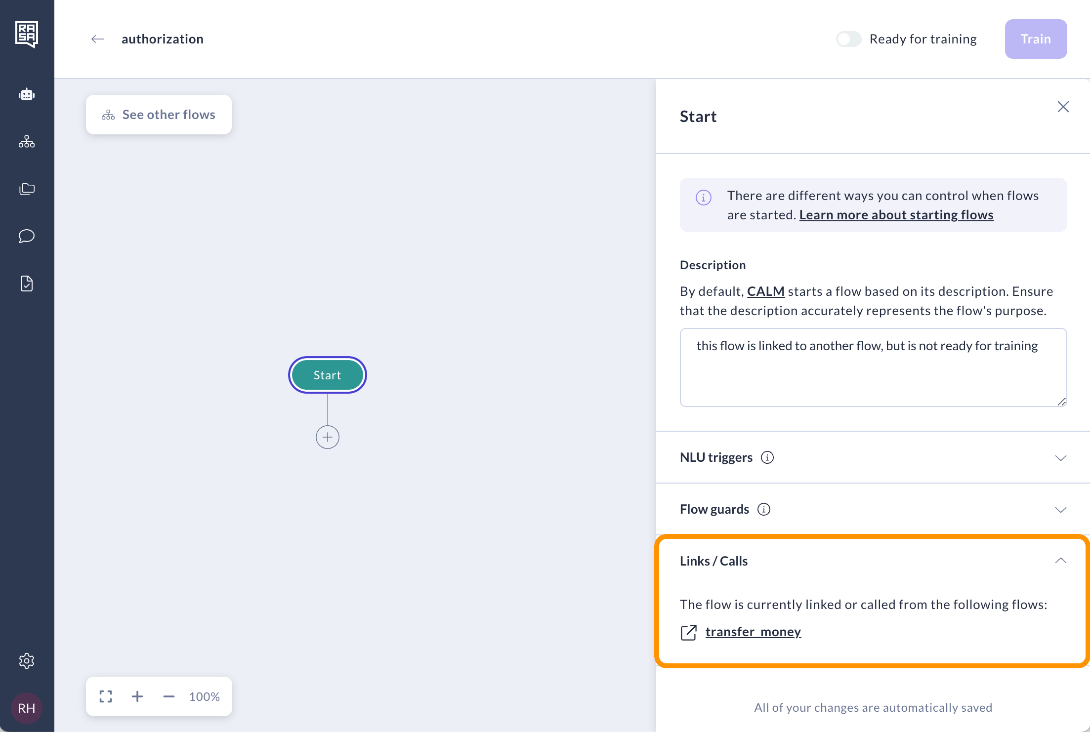Open the flows hierarchy icon in sidebar
This screenshot has width=1090, height=732.
click(x=27, y=142)
